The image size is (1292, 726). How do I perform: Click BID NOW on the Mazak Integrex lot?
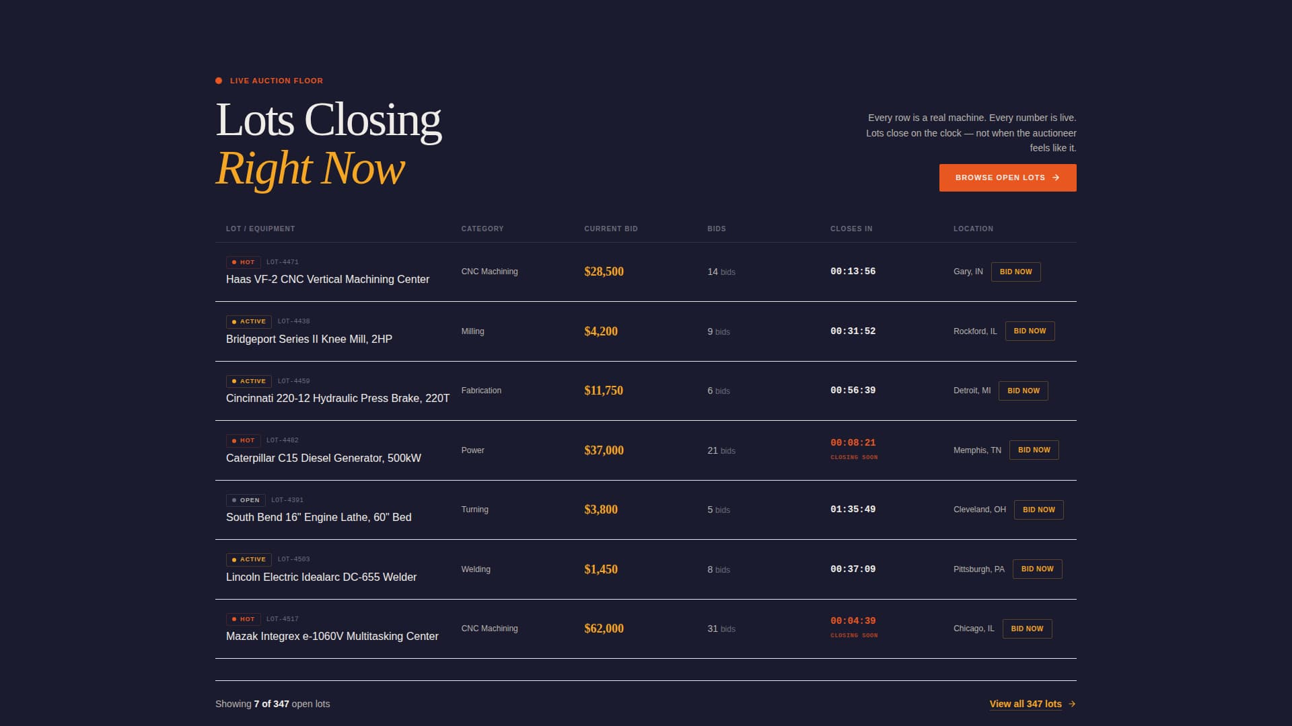1027,629
